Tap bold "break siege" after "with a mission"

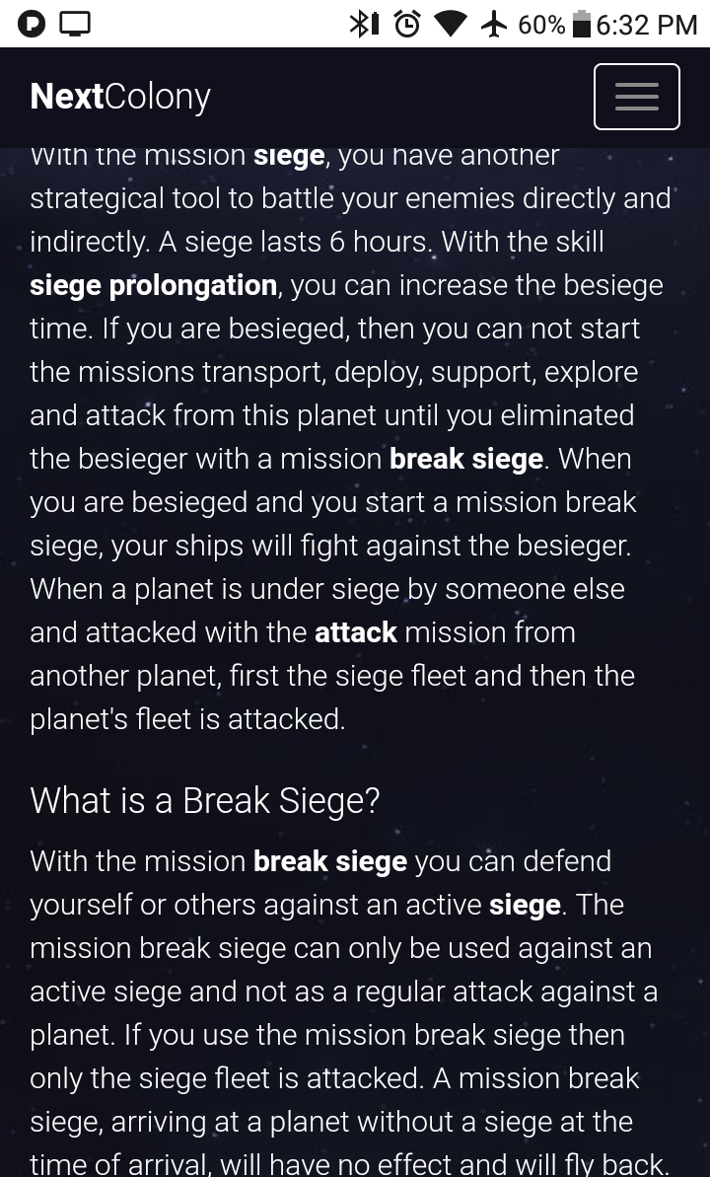(x=466, y=459)
